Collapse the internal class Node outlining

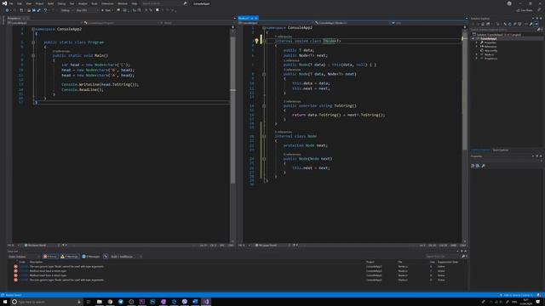click(264, 136)
